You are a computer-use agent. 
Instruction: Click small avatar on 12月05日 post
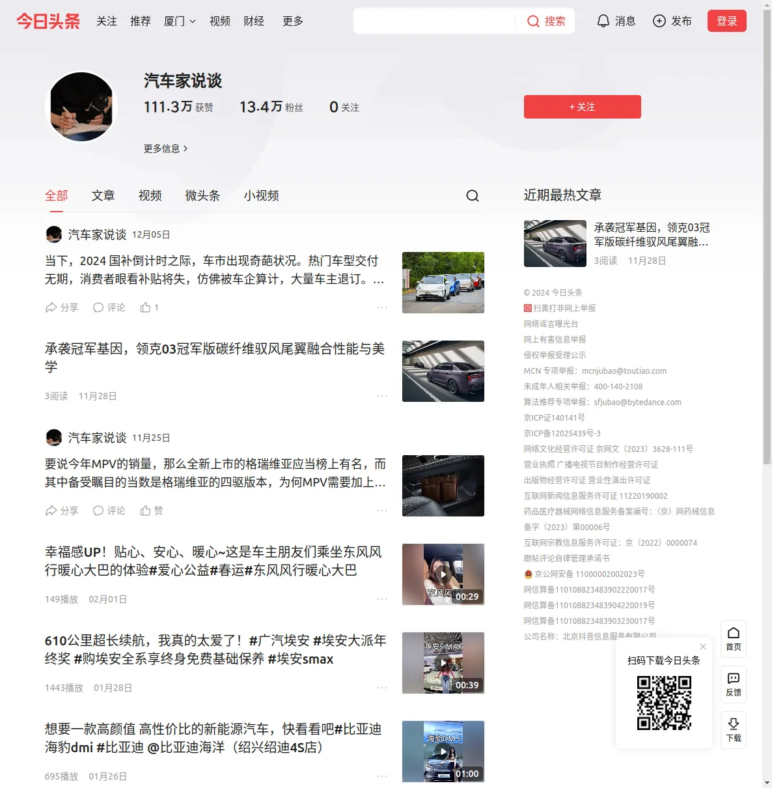54,234
